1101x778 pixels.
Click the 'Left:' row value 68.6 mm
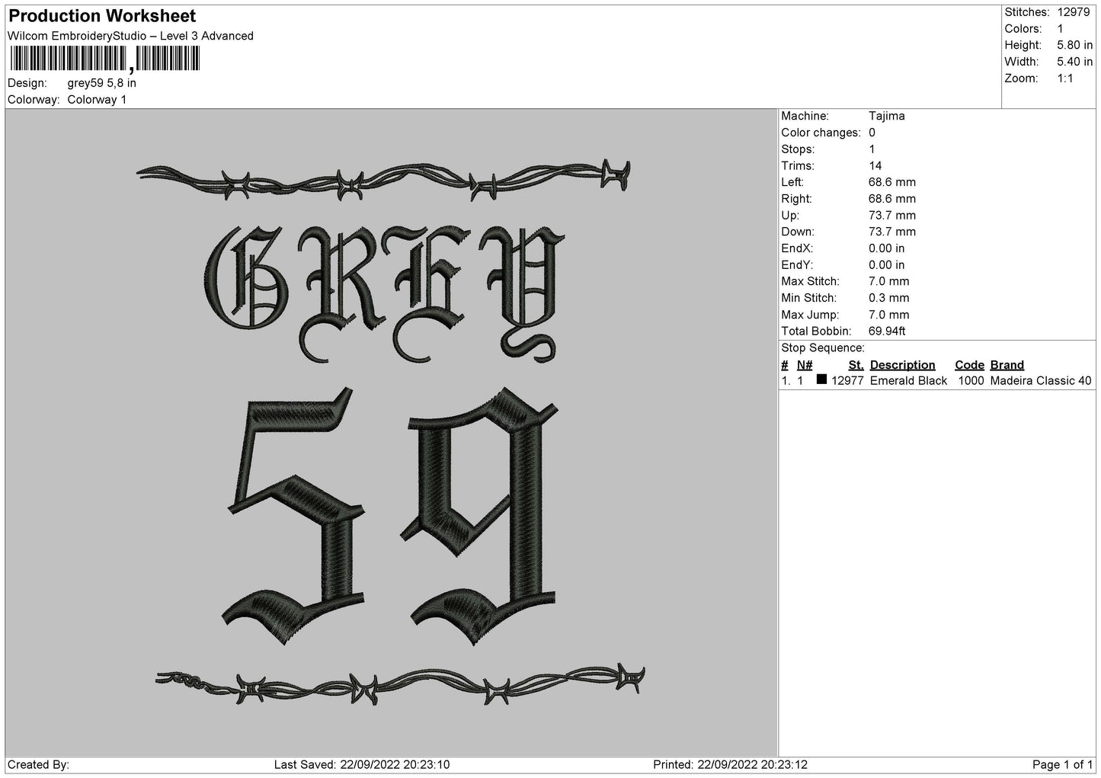pos(892,182)
